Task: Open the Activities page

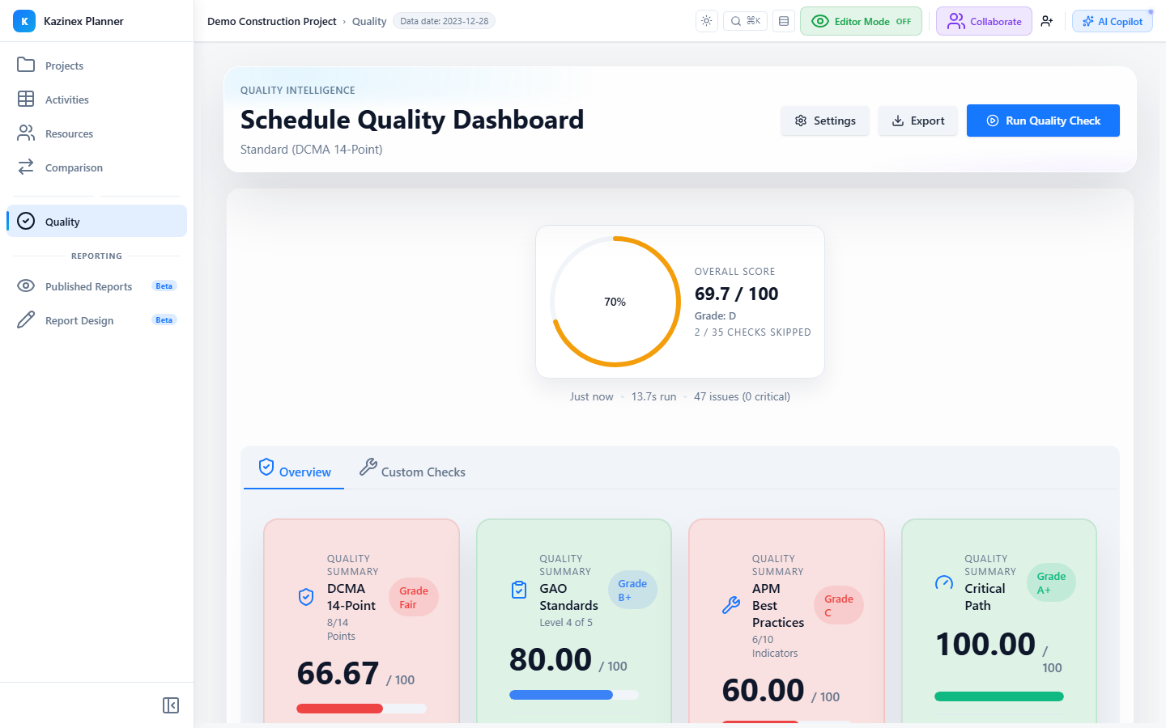Action: click(x=96, y=99)
